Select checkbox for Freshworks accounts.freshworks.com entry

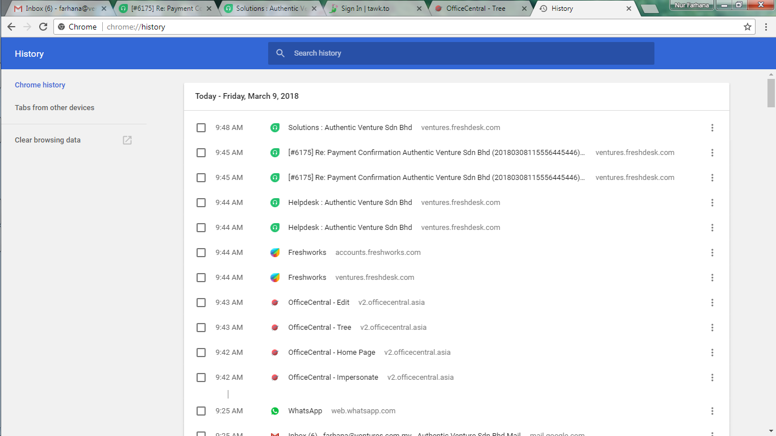[201, 253]
